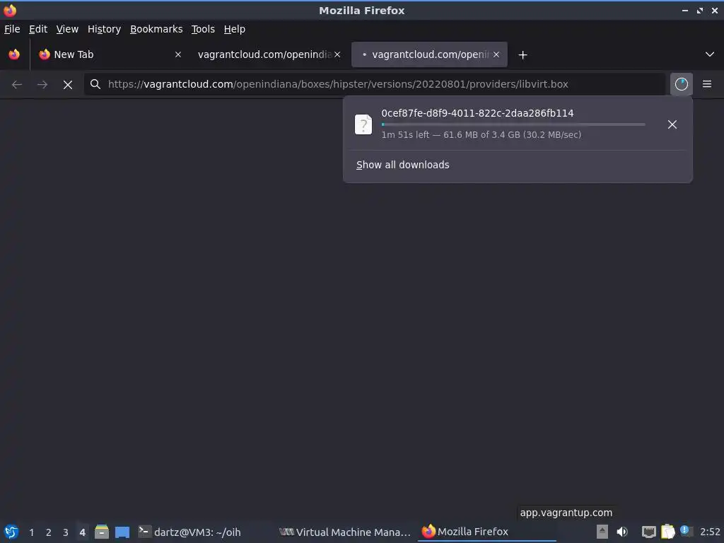This screenshot has height=543, width=724.
Task: Open the system start menu icon
Action: coord(11,532)
